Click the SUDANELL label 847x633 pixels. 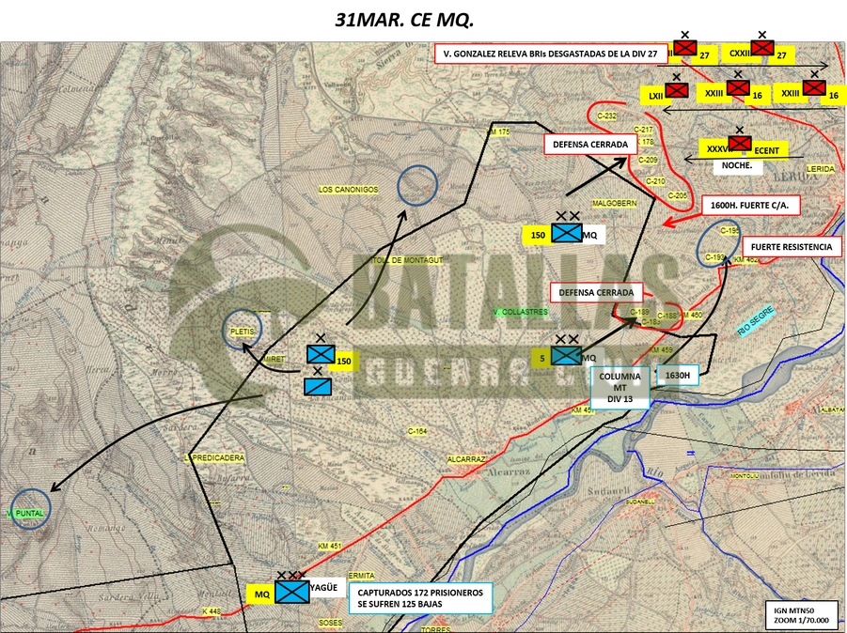[x=640, y=502]
